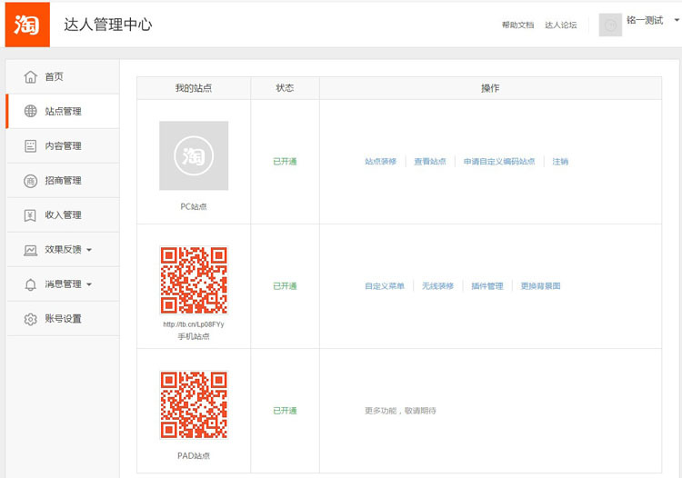The image size is (682, 478).
Task: Expand the 消息管理 submenu arrow
Action: pyautogui.click(x=89, y=284)
